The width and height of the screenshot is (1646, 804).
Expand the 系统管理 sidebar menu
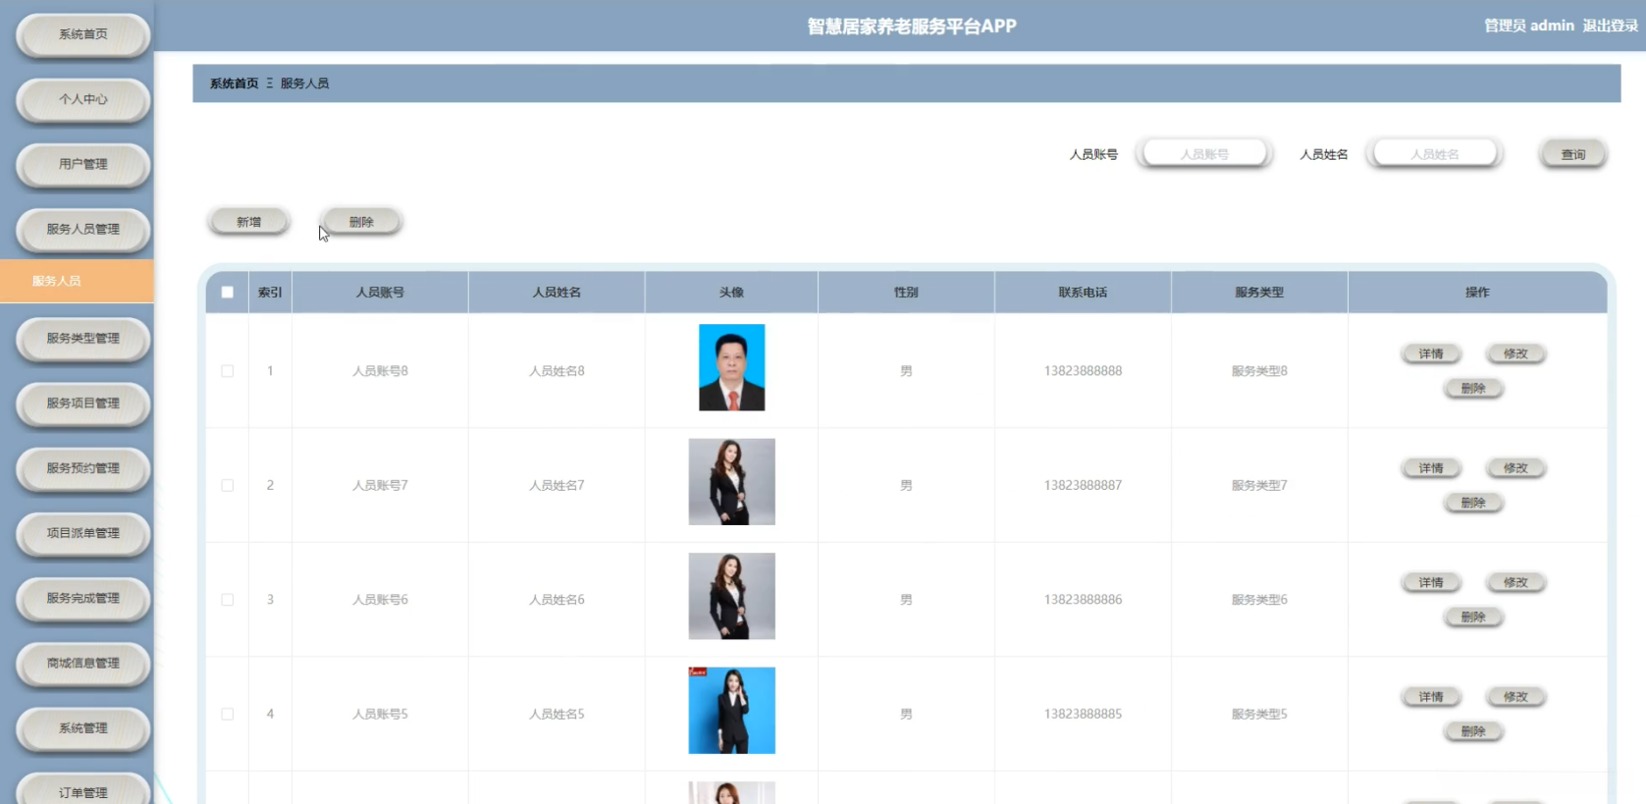pos(83,728)
